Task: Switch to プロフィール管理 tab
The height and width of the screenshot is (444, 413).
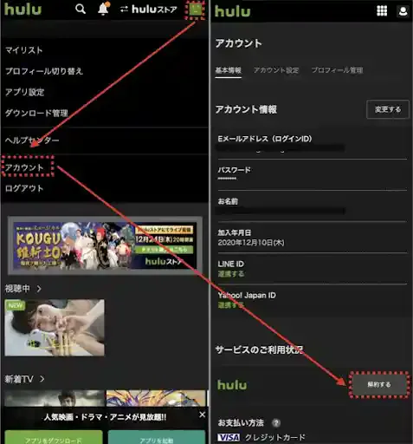Action: point(337,70)
